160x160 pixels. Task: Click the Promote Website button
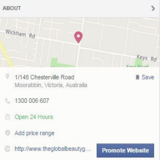tap(125, 150)
